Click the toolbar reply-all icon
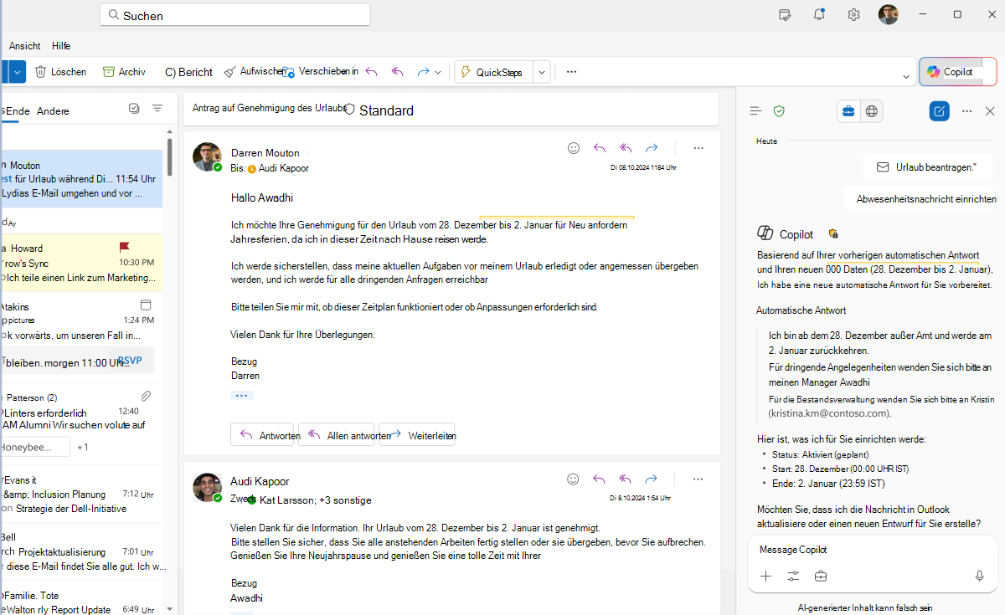 click(x=398, y=72)
